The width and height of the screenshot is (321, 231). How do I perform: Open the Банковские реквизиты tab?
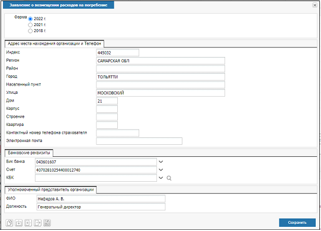click(x=29, y=153)
